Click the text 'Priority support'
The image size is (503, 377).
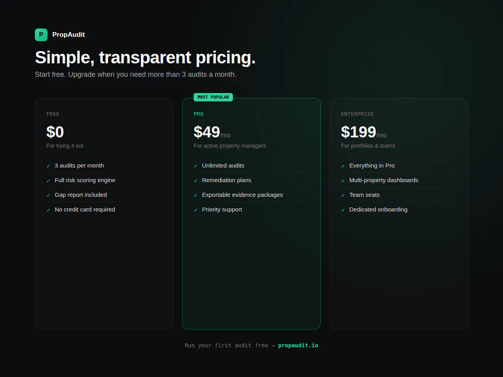click(x=222, y=209)
